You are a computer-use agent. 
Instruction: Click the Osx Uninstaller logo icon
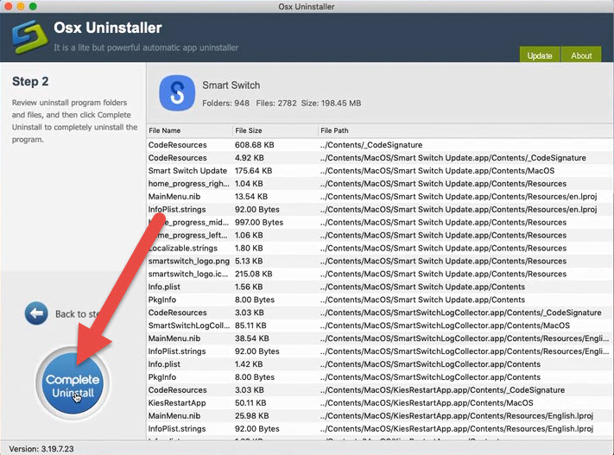click(x=29, y=37)
